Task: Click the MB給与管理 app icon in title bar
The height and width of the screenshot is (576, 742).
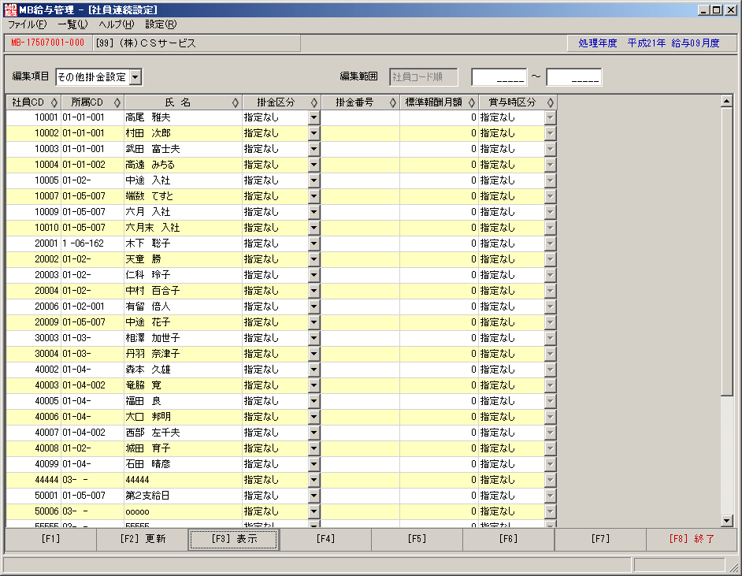Action: 10,9
